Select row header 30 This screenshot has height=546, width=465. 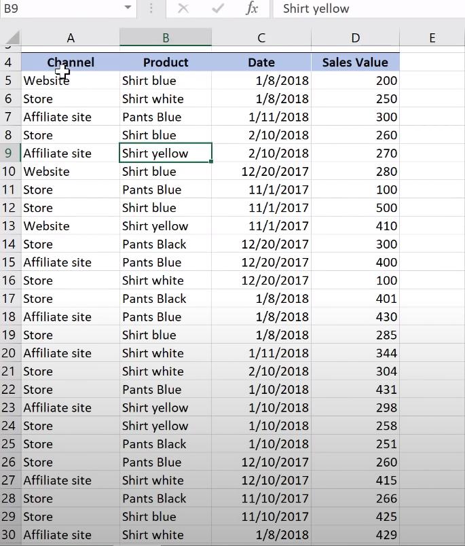(x=11, y=534)
